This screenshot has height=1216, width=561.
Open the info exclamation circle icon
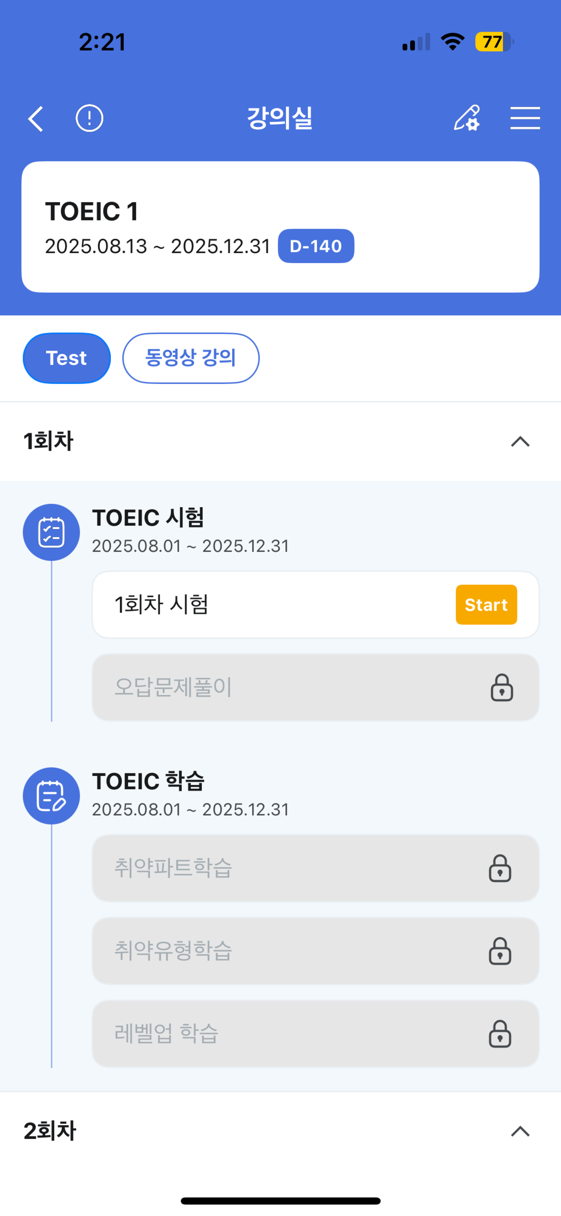click(89, 118)
